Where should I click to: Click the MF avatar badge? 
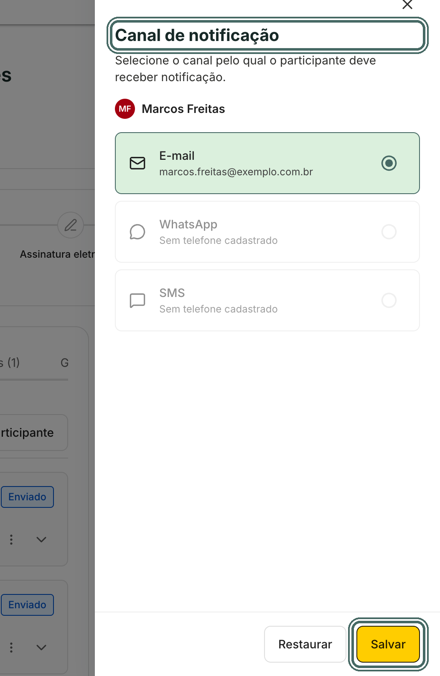pyautogui.click(x=125, y=109)
